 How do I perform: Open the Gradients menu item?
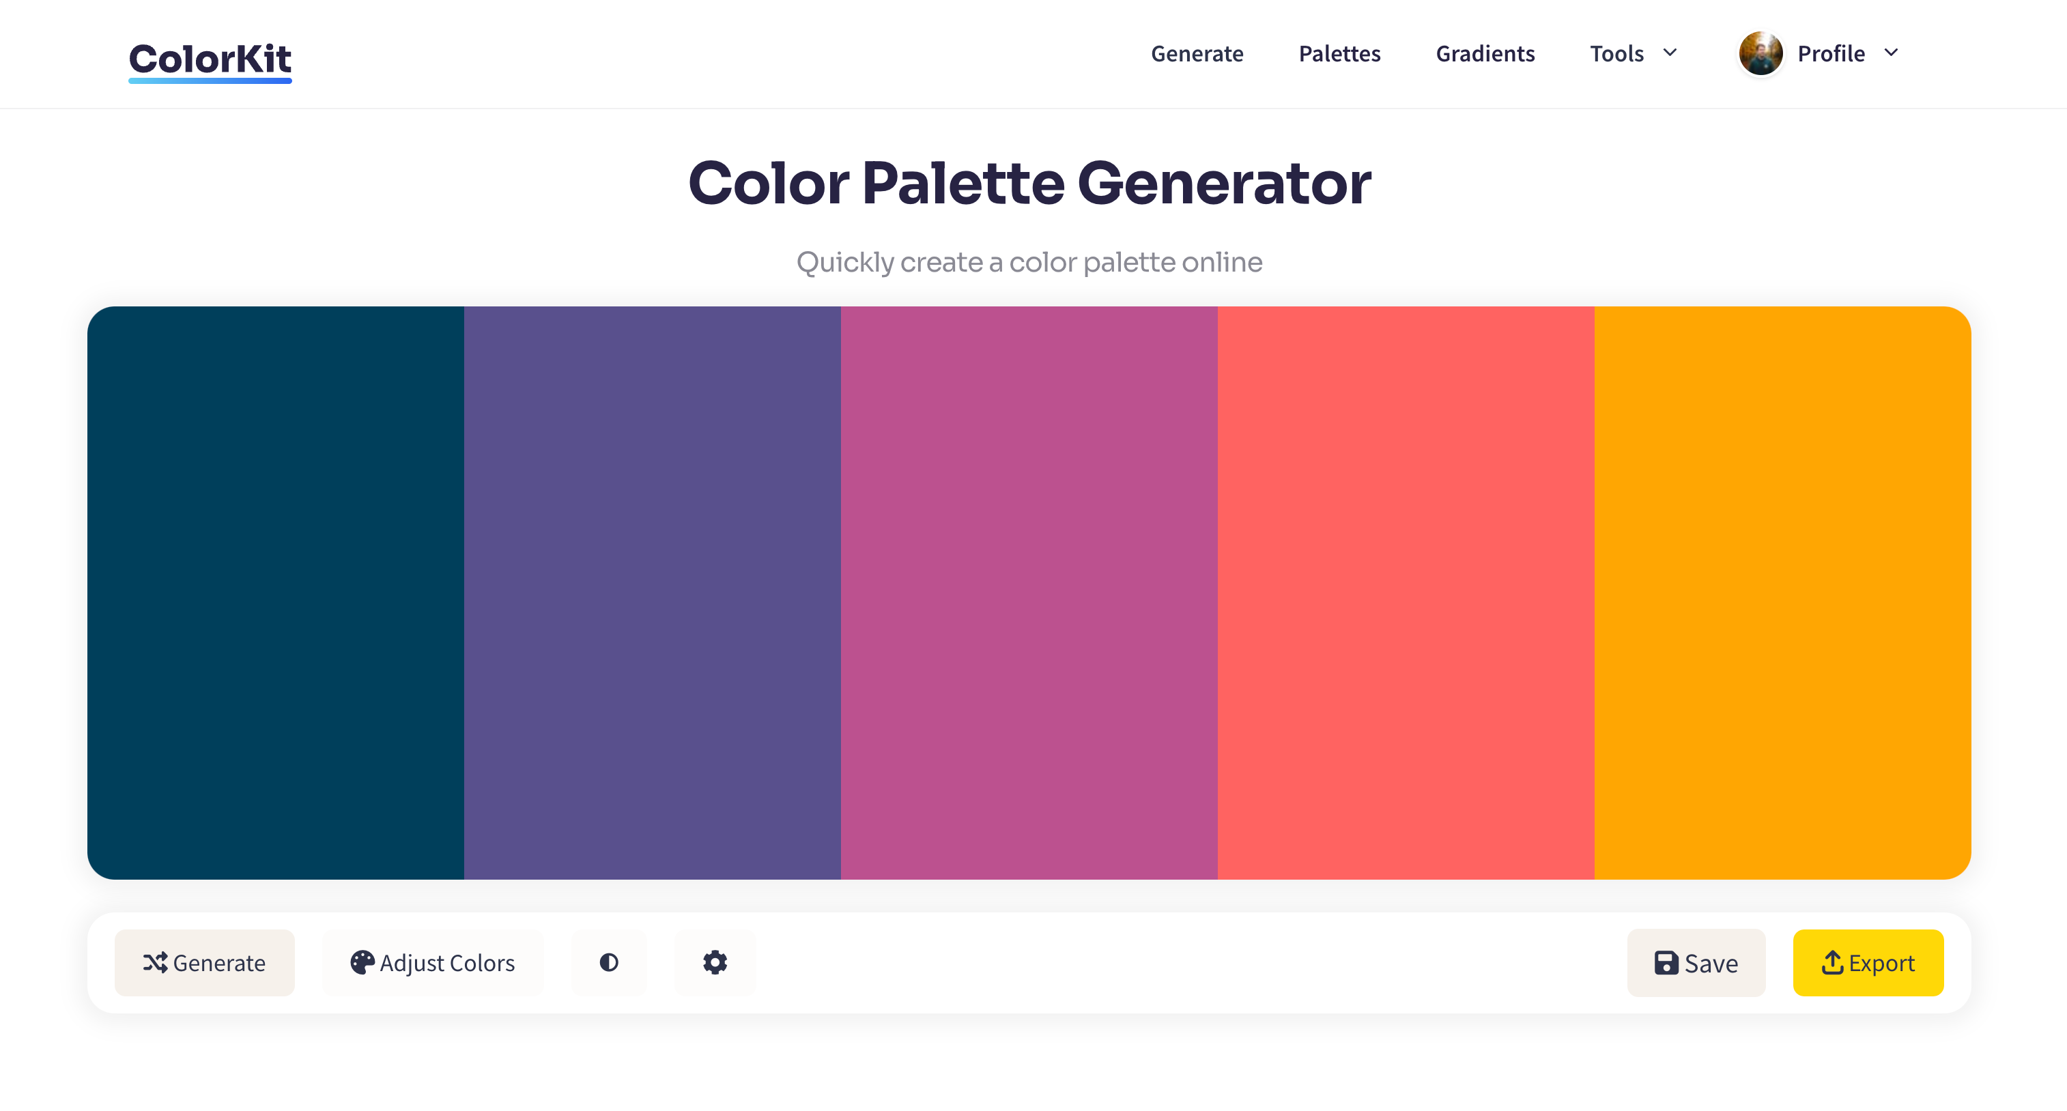1485,53
